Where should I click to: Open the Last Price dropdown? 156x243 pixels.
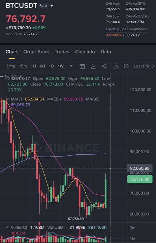[142, 66]
